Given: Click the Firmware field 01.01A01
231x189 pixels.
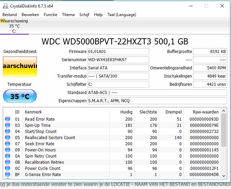Looking at the screenshot, I should [x=118, y=52].
